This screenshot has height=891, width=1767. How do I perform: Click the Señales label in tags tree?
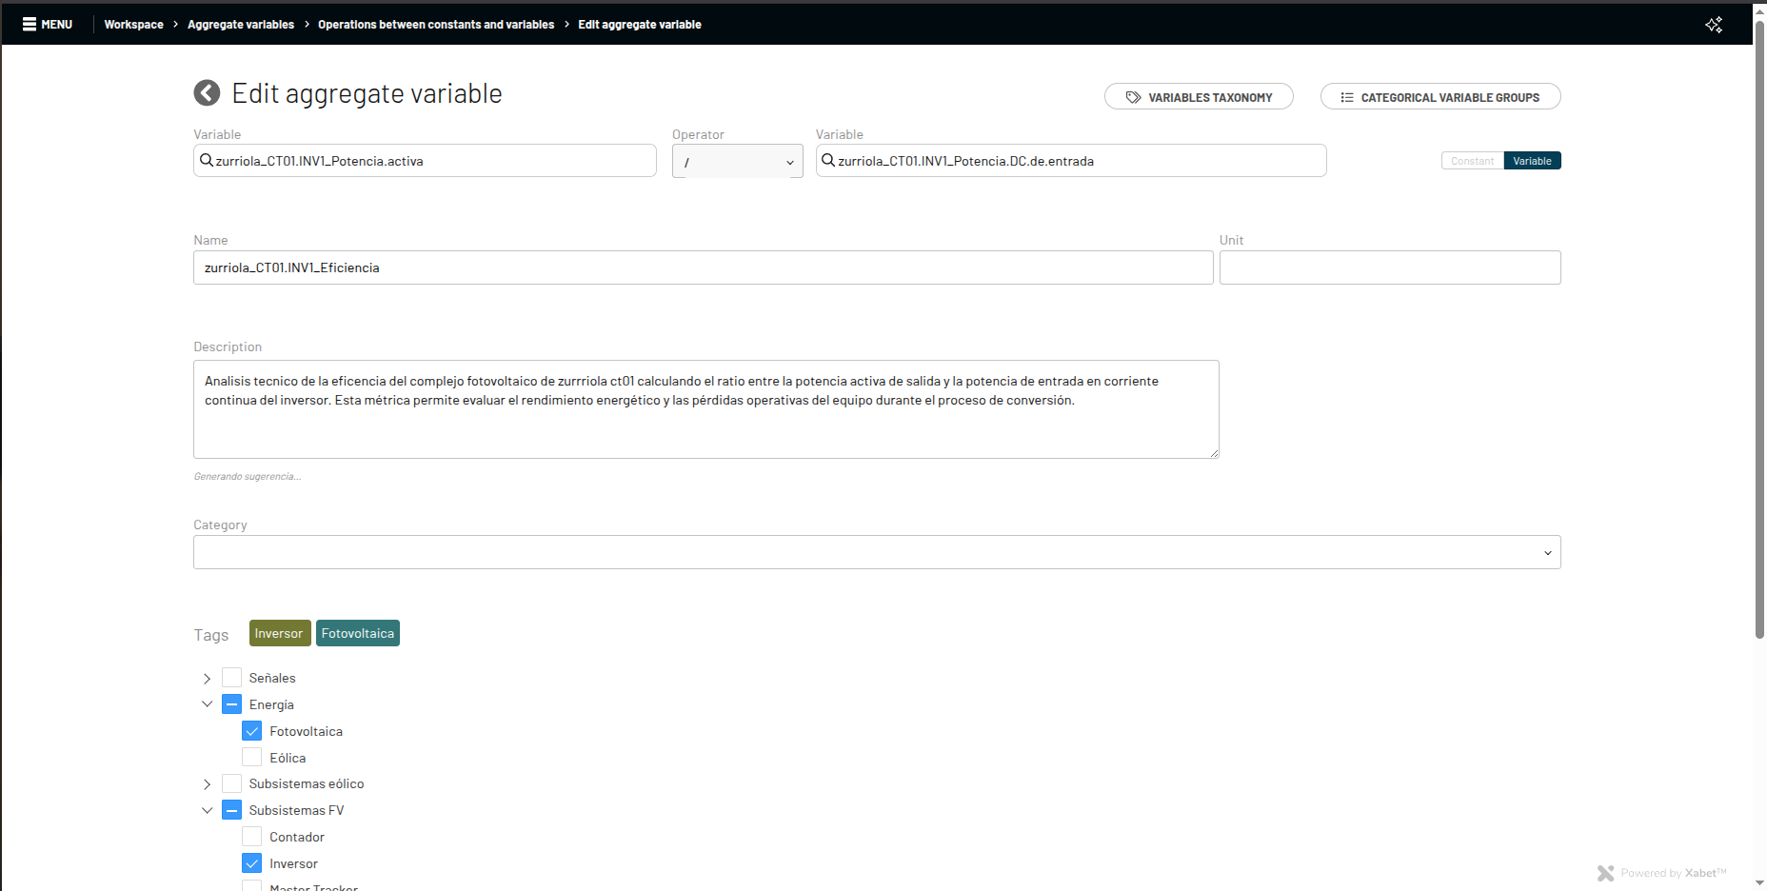(x=272, y=678)
